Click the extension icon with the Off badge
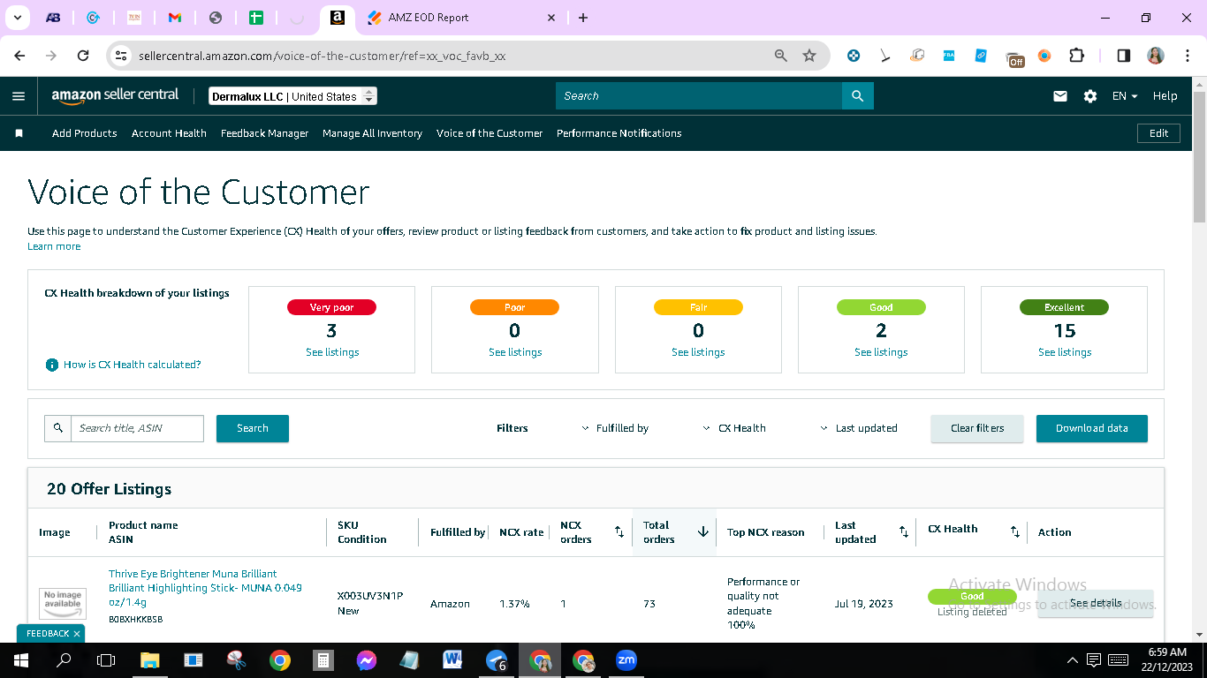This screenshot has width=1207, height=678. point(1015,58)
